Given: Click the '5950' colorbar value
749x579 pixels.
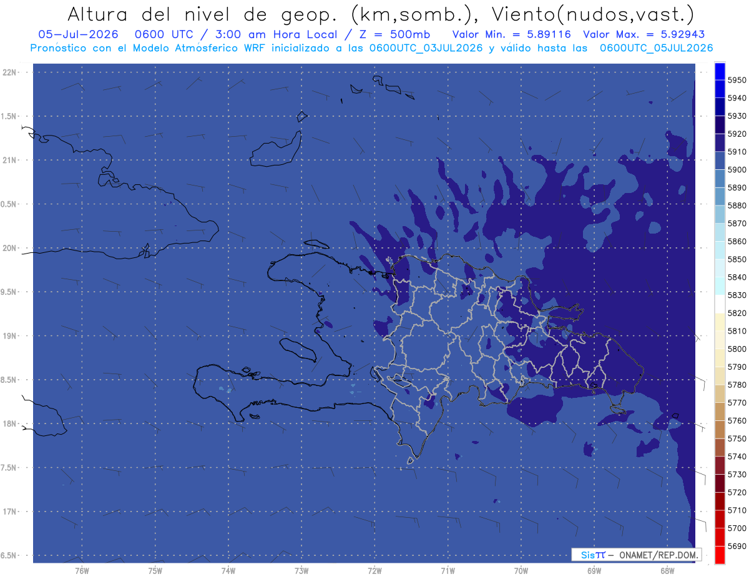Looking at the screenshot, I should (737, 80).
